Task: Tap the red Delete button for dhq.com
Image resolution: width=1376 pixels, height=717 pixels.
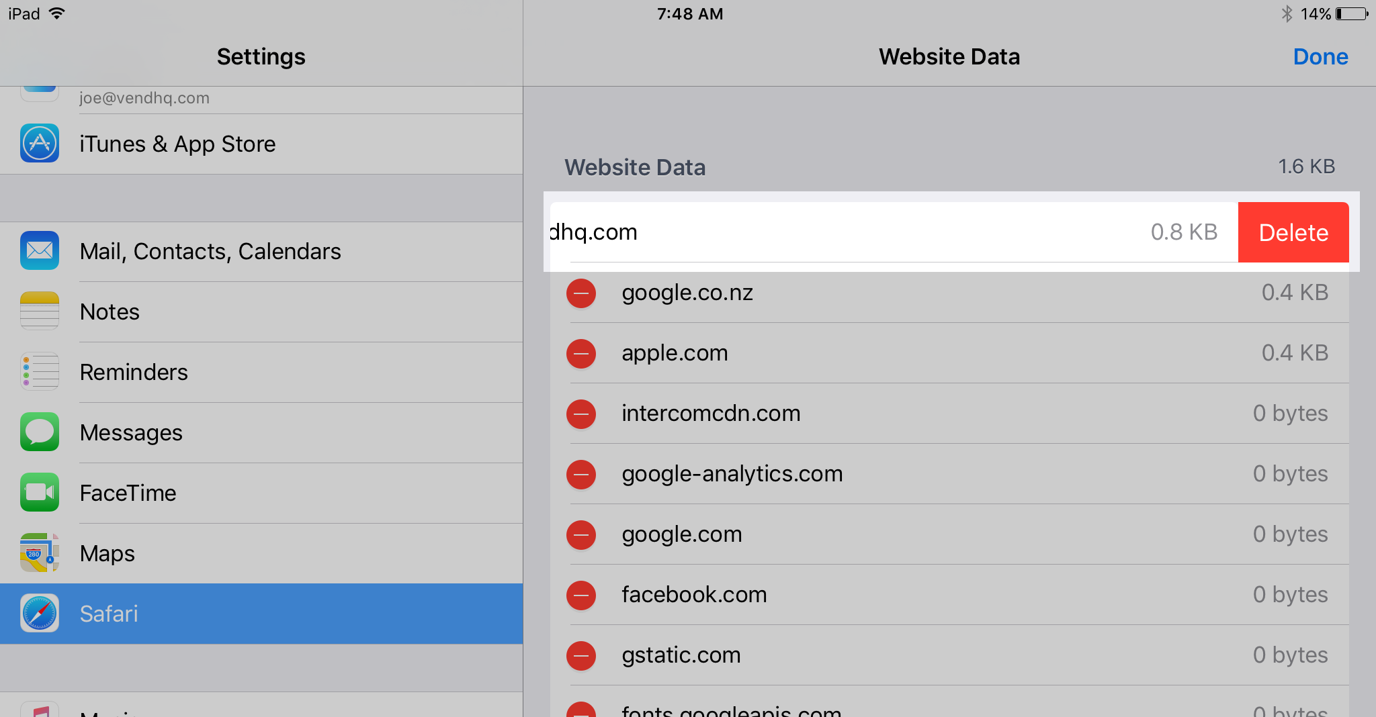Action: pos(1293,232)
